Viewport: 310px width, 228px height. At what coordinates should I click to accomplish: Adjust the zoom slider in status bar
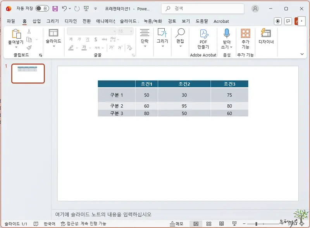[x=256, y=223]
